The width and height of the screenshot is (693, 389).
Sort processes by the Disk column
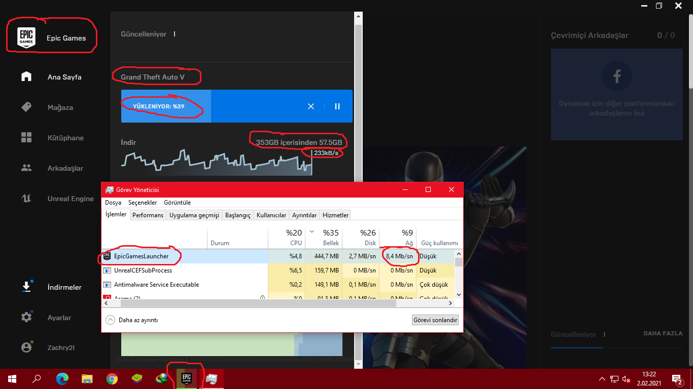point(361,238)
